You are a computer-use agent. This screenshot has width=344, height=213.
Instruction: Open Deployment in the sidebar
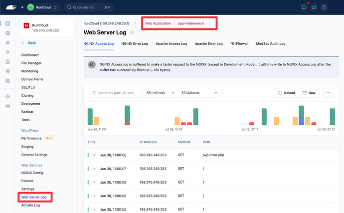[31, 104]
